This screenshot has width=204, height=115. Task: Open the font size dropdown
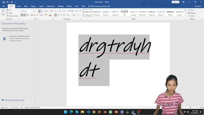click(x=37, y=11)
